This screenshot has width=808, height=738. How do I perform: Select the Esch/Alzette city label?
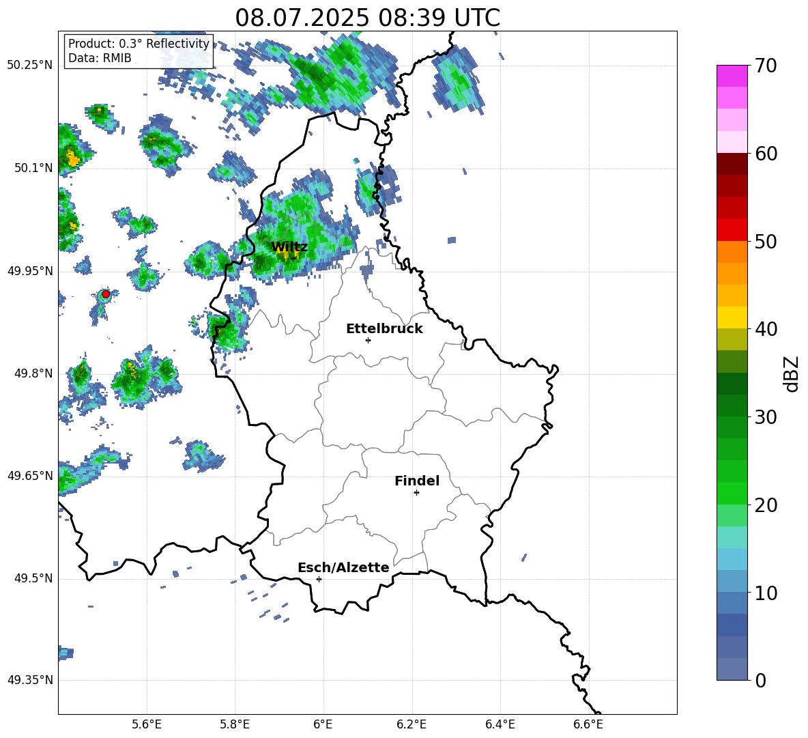(343, 567)
